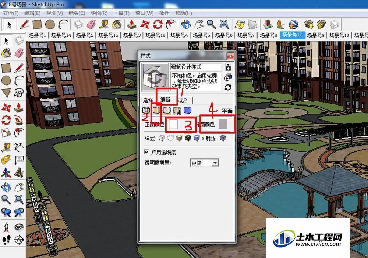368x258 pixels.
Task: Open the 视图(V) menu
Action: [x=54, y=13]
